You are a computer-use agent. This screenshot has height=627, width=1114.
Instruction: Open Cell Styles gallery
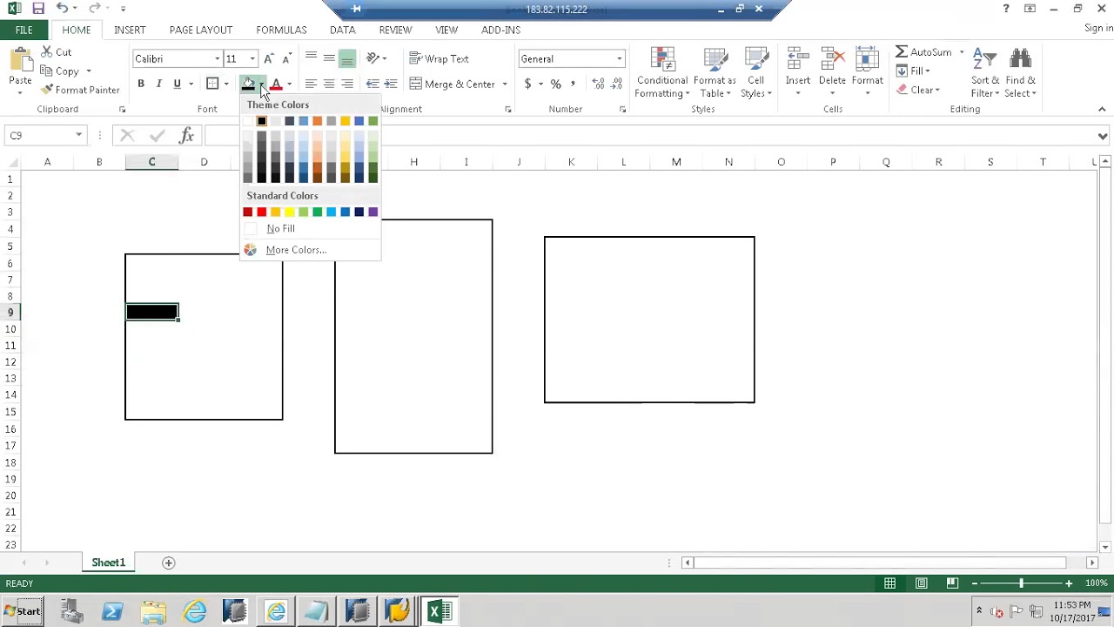pos(755,73)
